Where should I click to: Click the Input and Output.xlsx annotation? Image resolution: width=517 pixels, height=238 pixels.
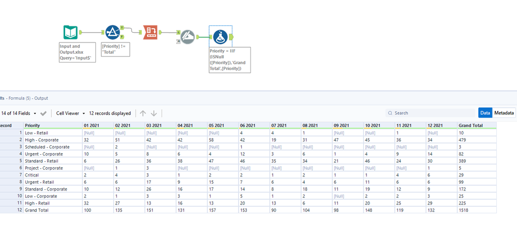[77, 52]
